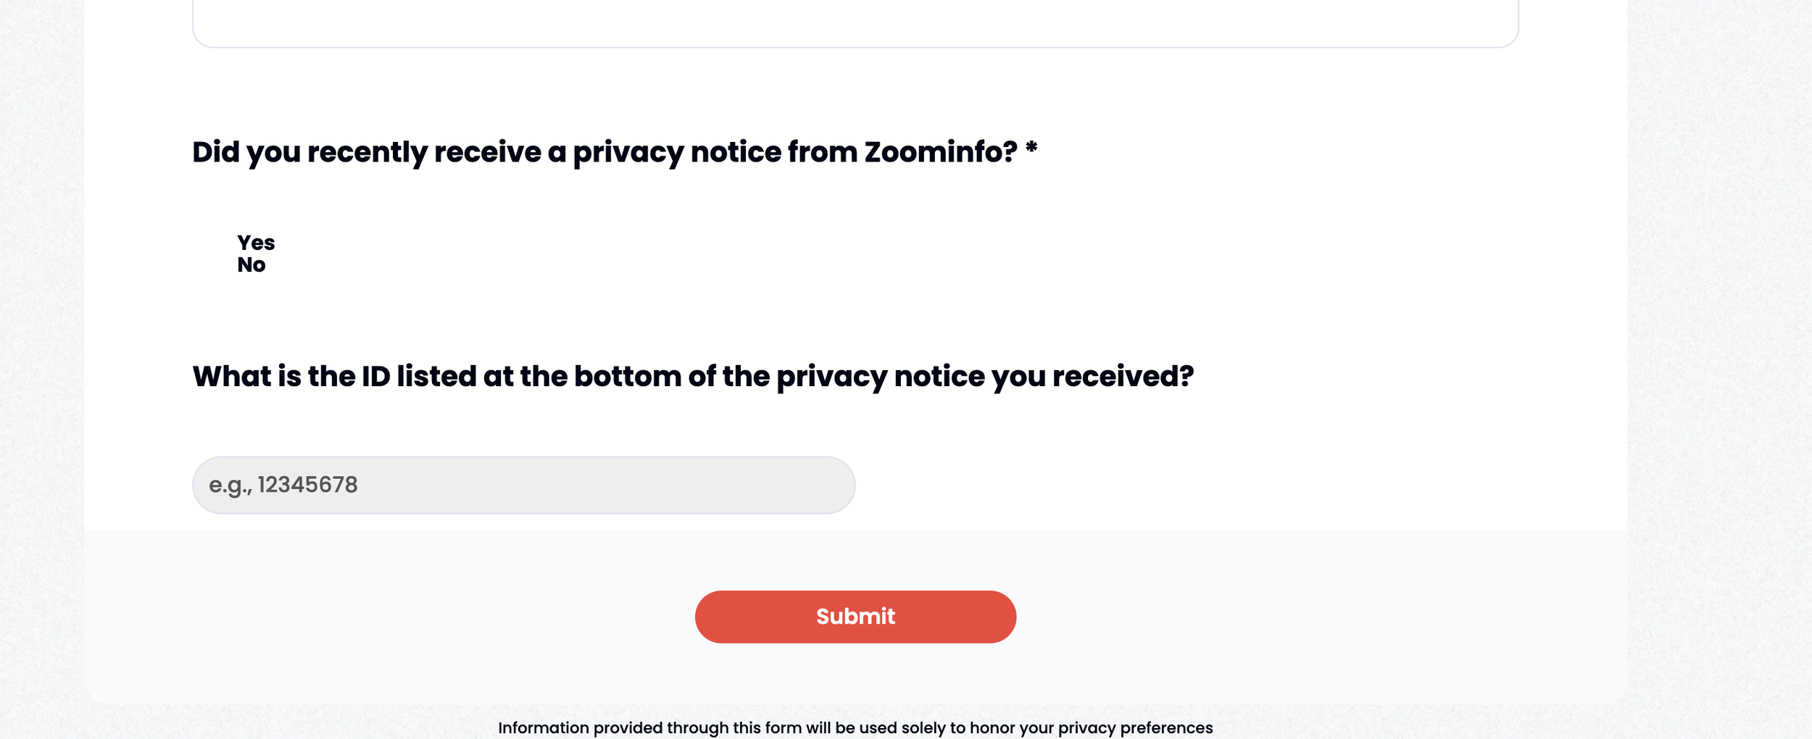The image size is (1812, 739).
Task: Click the privacy notice ID input field
Action: tap(523, 485)
